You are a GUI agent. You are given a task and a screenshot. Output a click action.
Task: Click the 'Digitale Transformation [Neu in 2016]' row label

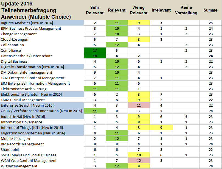pos(32,67)
